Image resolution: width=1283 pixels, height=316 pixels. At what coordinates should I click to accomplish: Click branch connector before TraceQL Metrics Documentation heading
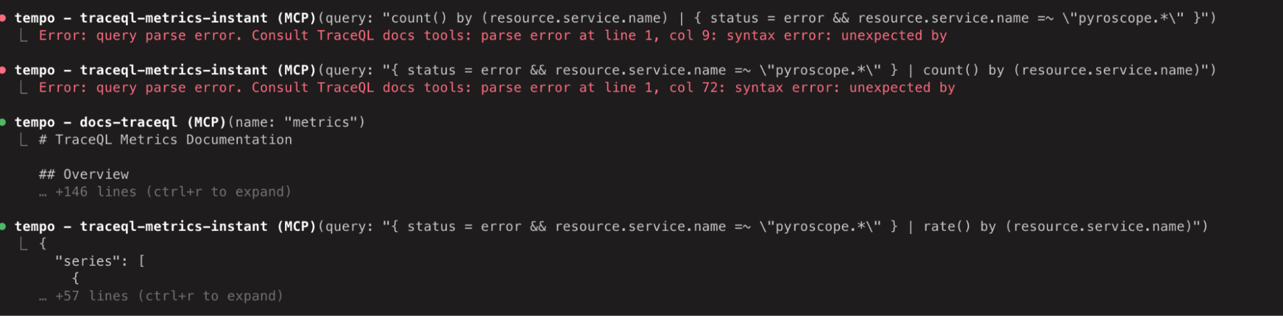click(x=24, y=139)
